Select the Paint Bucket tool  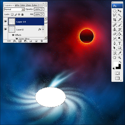pos(119,34)
